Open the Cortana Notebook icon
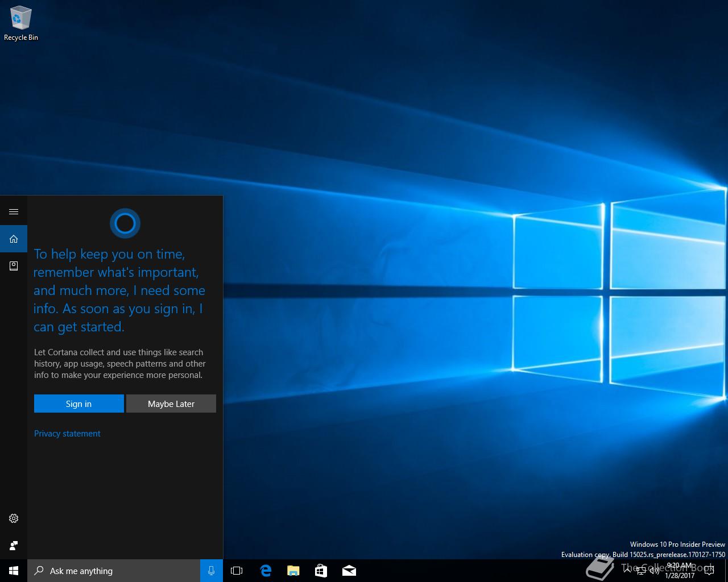Viewport: 728px width, 582px height. (14, 266)
